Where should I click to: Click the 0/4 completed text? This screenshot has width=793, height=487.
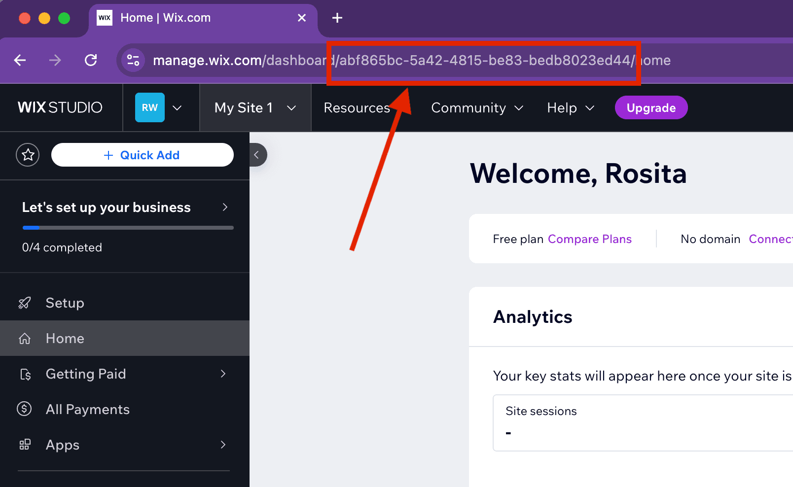(62, 247)
